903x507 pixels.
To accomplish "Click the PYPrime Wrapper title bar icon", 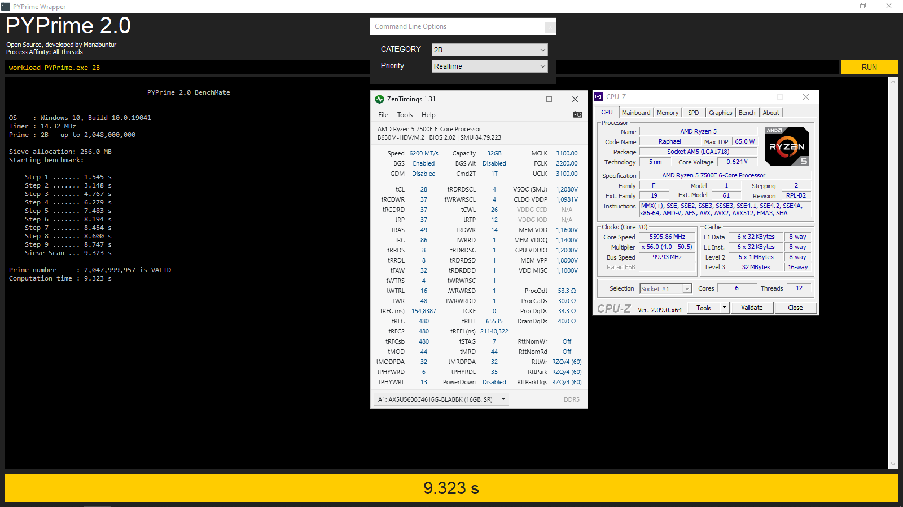I will (6, 6).
